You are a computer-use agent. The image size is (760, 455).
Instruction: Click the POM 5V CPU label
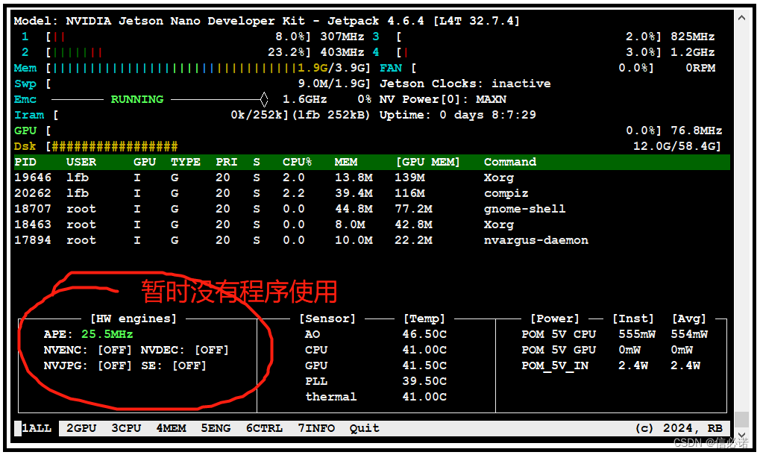tap(559, 334)
